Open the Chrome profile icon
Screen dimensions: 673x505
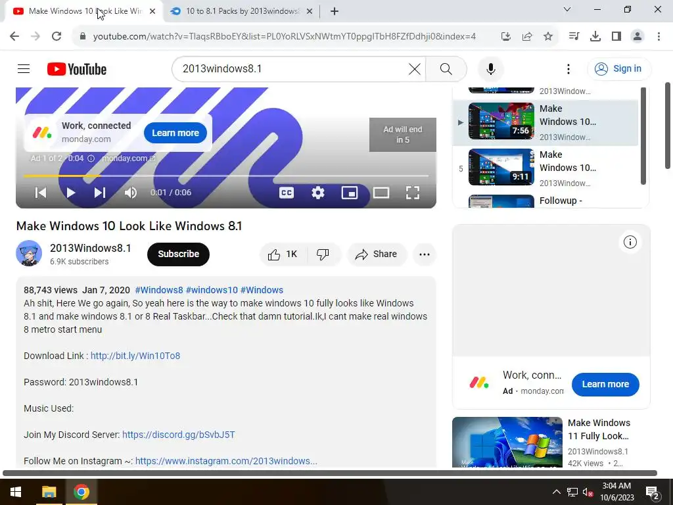point(638,37)
